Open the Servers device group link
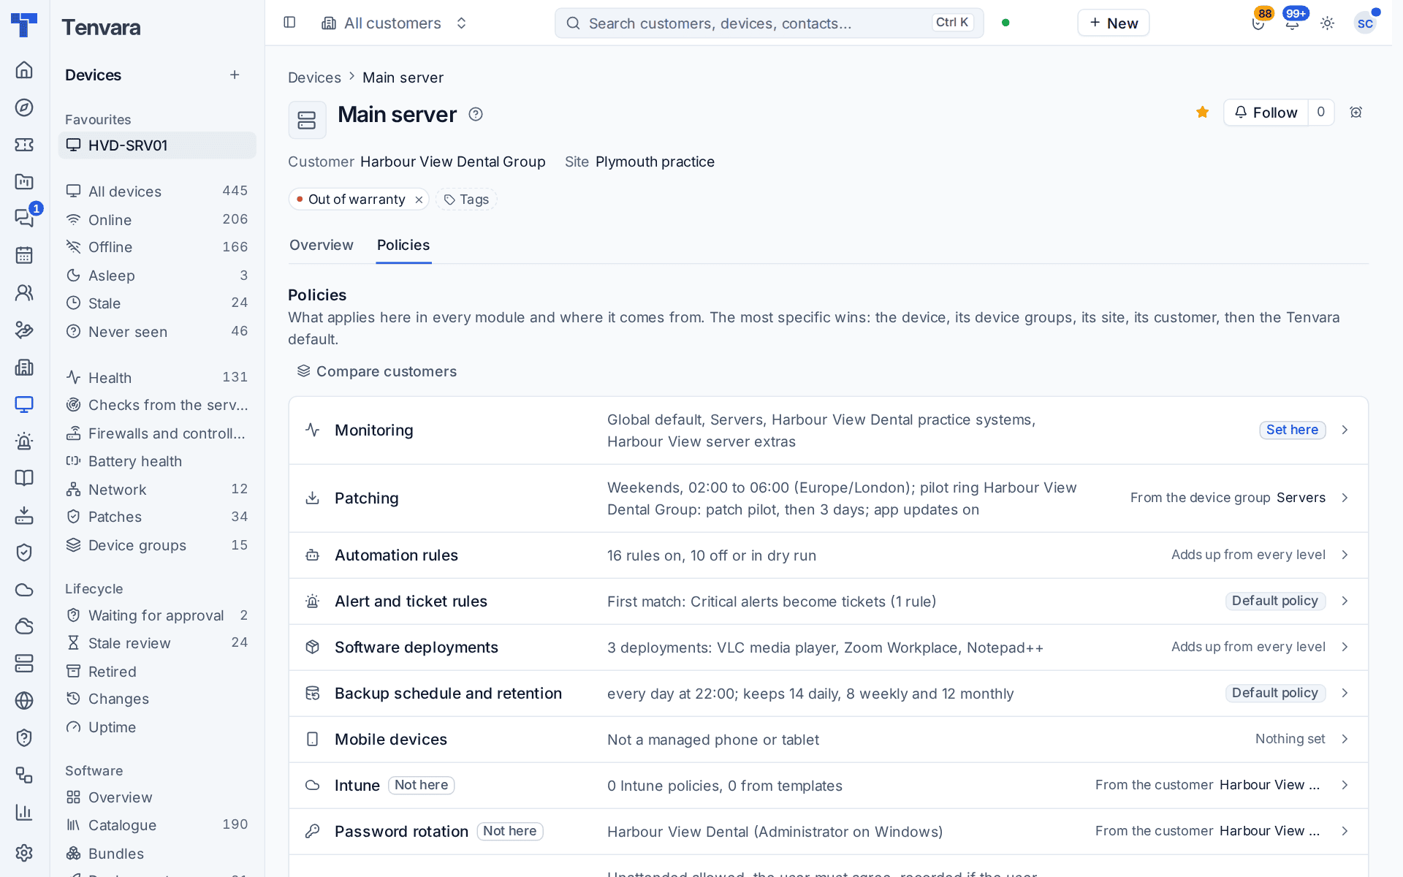Image resolution: width=1403 pixels, height=877 pixels. (x=1301, y=498)
